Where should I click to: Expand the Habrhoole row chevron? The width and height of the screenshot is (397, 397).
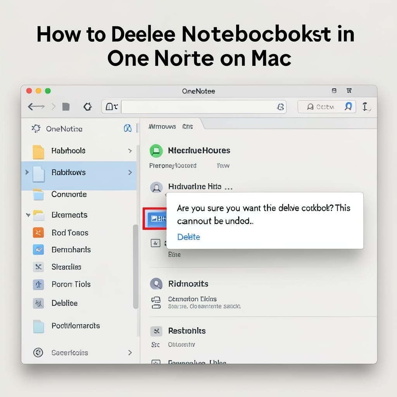click(x=130, y=151)
